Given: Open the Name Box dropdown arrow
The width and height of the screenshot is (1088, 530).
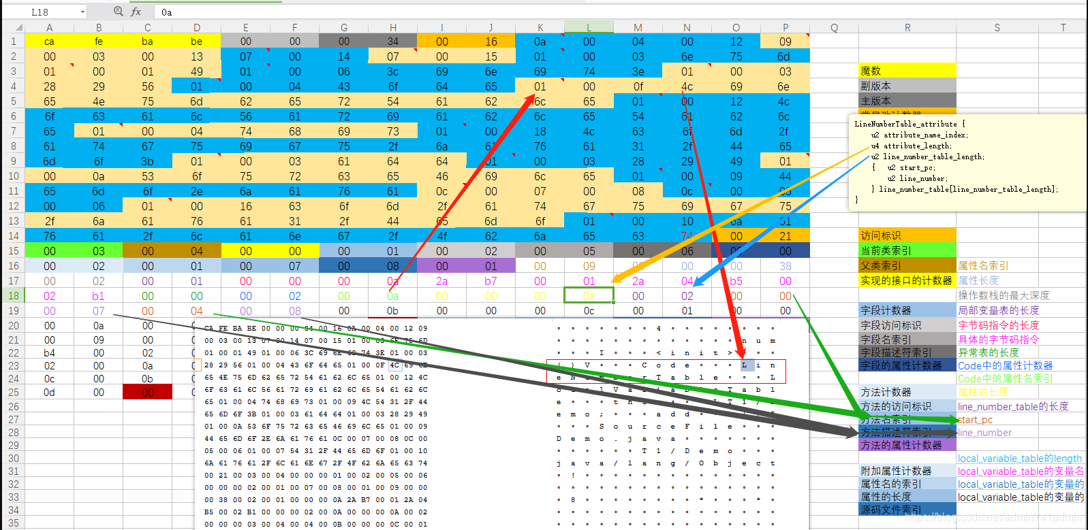Looking at the screenshot, I should [82, 12].
